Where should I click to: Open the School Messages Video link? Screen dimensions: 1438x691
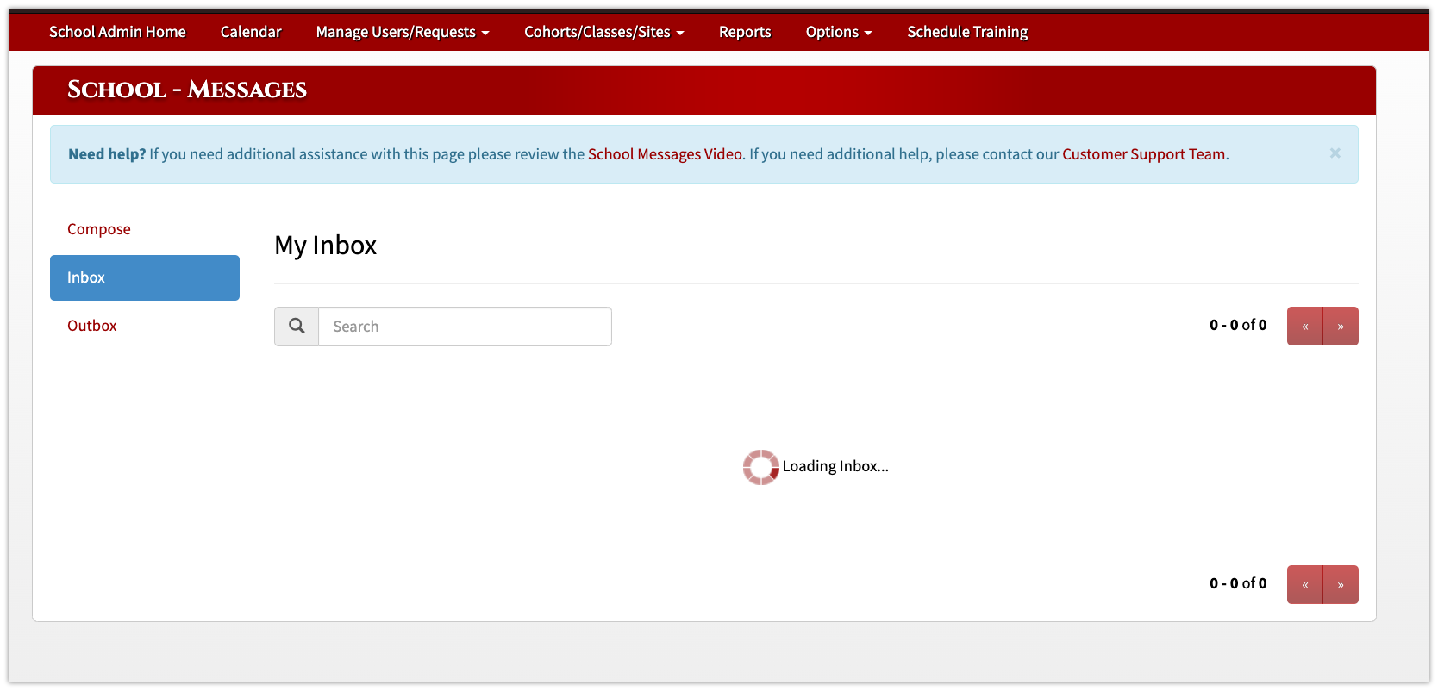[665, 154]
